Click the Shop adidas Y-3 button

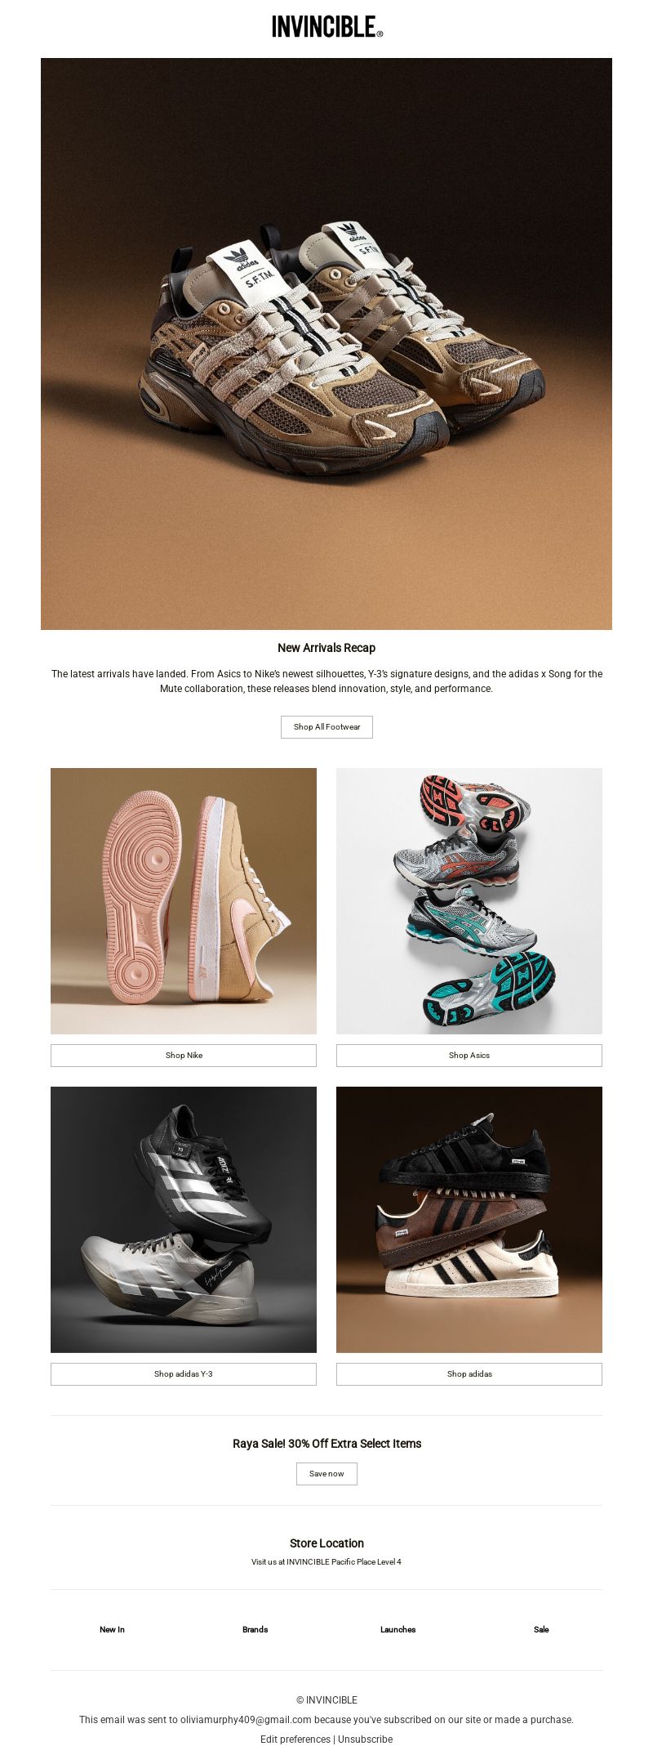pos(184,1374)
